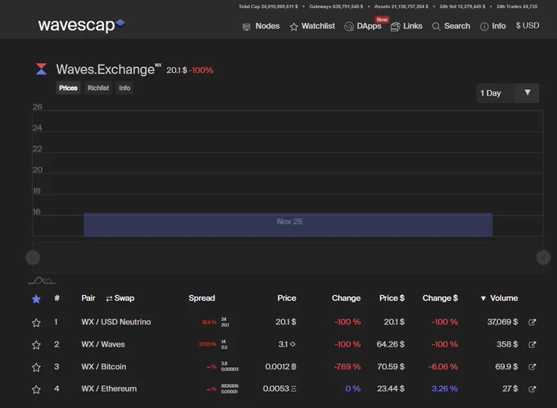
Task: Click the wavescap logo
Action: click(81, 25)
